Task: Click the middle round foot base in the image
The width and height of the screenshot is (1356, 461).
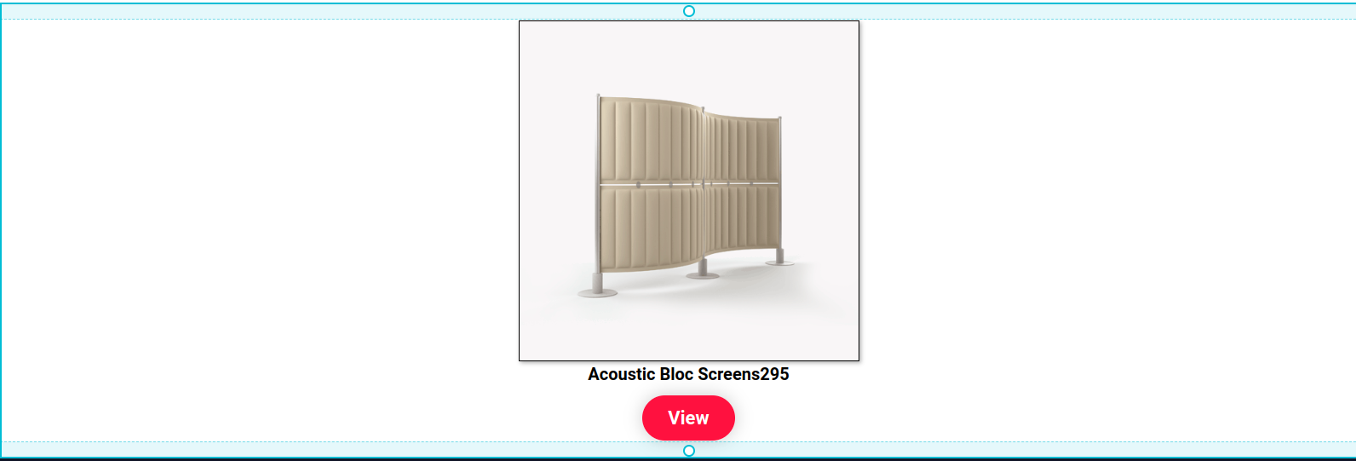Action: pyautogui.click(x=703, y=274)
